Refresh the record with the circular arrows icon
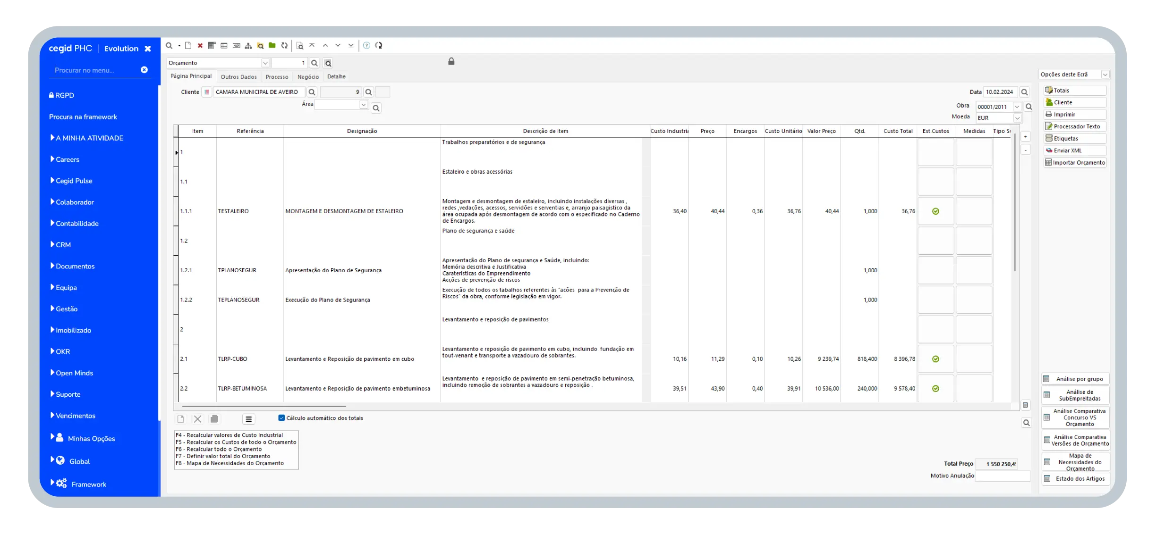 click(284, 46)
